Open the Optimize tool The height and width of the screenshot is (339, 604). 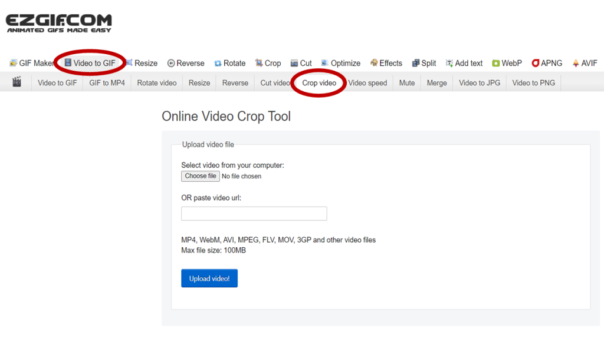click(340, 63)
